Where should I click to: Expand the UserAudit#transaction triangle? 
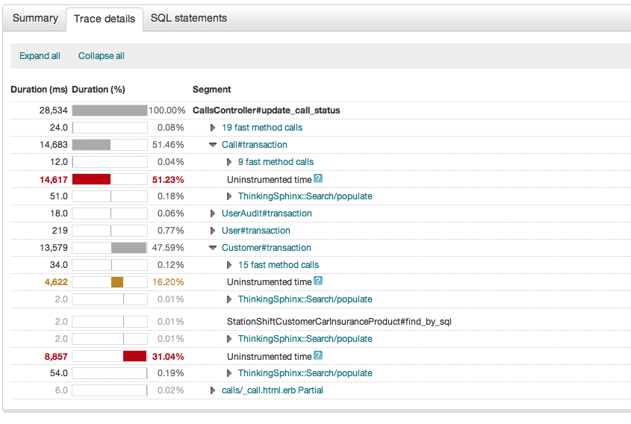(213, 213)
